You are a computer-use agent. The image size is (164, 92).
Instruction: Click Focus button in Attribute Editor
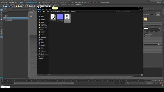pyautogui.click(x=158, y=13)
